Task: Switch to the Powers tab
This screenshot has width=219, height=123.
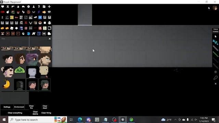Action: pyautogui.click(x=216, y=32)
